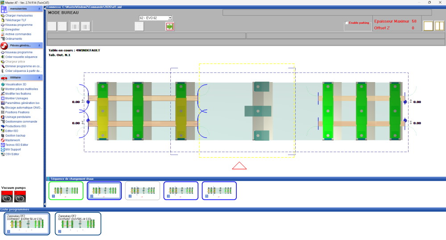Open the 62 - EVO 62 dropdown

click(x=170, y=18)
